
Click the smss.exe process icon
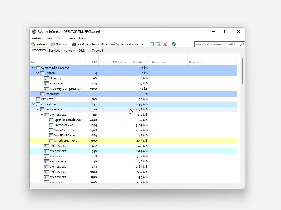pos(47,83)
